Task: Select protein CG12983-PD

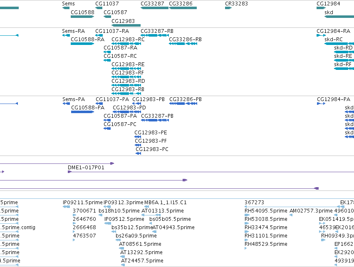Action: [129, 108]
